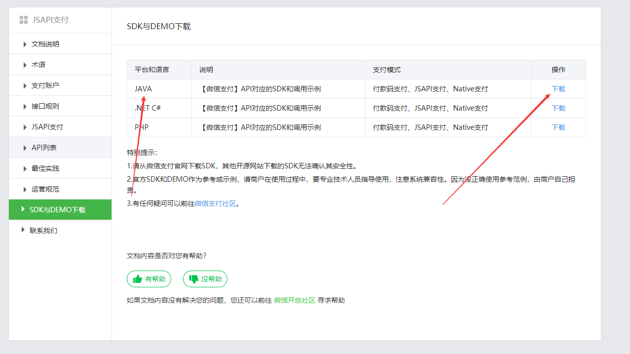Expand the 接口规则 triangle

coord(25,106)
